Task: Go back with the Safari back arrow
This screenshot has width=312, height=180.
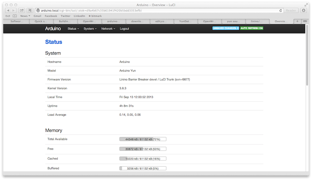Action: click(x=8, y=11)
